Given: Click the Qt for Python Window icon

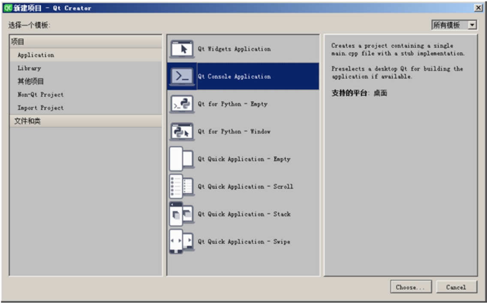Looking at the screenshot, I should pyautogui.click(x=182, y=131).
